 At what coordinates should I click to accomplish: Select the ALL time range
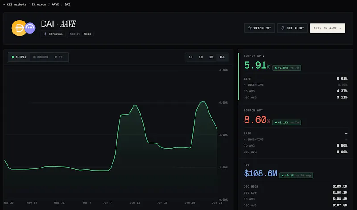click(222, 57)
